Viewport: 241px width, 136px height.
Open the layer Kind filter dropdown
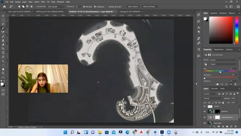210,94
